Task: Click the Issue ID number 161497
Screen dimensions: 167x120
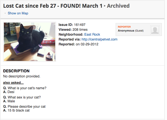Action: point(80,25)
